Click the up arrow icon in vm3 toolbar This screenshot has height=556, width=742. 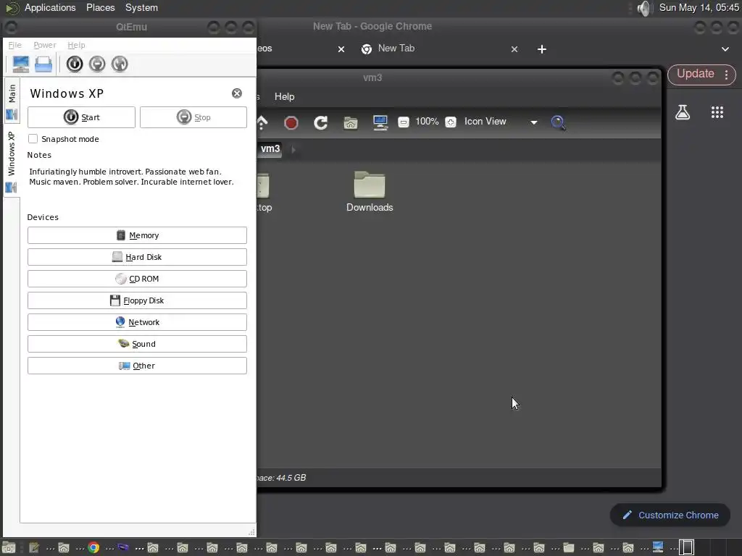[262, 123]
